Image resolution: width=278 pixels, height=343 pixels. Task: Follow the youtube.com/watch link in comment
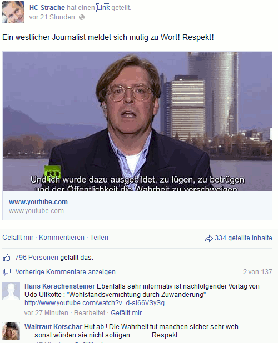[97, 303]
